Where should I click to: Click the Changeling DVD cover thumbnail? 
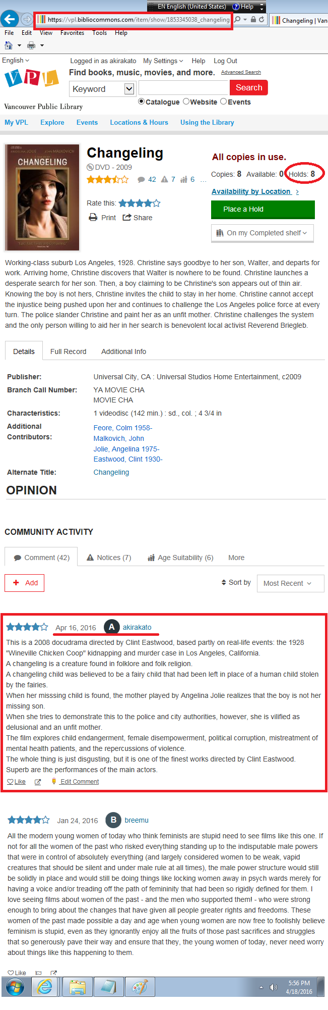(x=42, y=197)
